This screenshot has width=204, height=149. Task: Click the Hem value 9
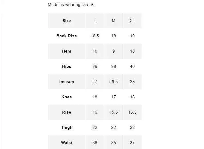click(113, 51)
